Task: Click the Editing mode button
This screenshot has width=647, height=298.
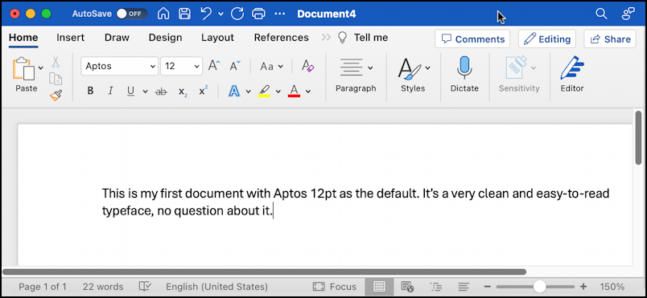Action: pyautogui.click(x=547, y=39)
